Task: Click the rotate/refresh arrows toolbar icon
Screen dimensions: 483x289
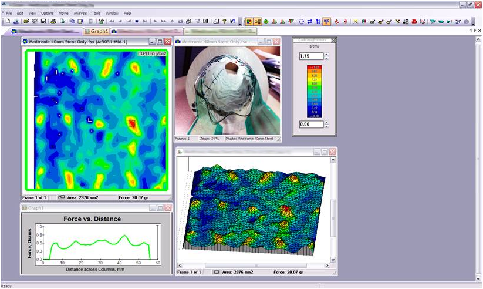Action: (x=300, y=21)
